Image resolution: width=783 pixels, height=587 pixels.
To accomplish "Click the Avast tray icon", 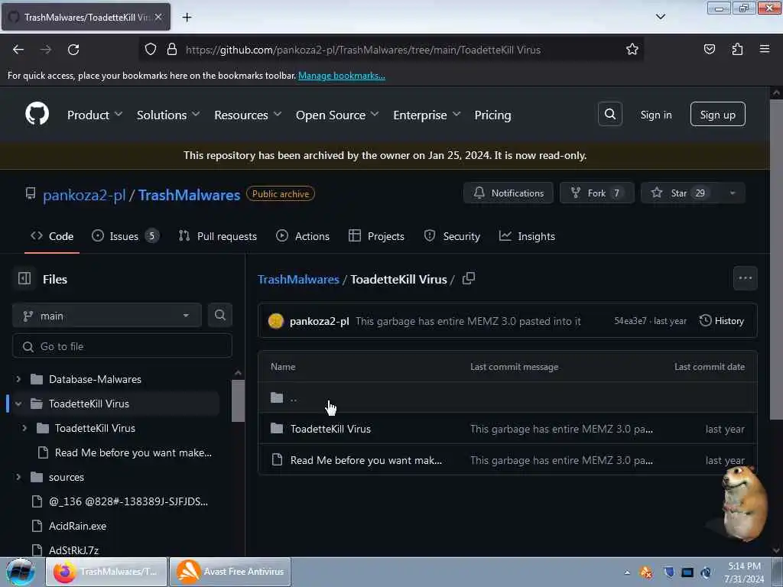I will [x=645, y=572].
